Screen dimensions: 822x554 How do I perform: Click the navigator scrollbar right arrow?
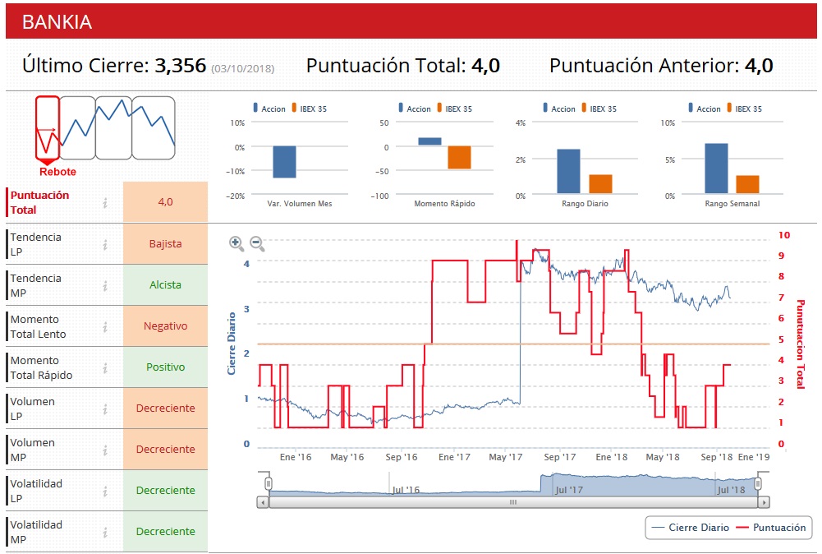click(764, 502)
